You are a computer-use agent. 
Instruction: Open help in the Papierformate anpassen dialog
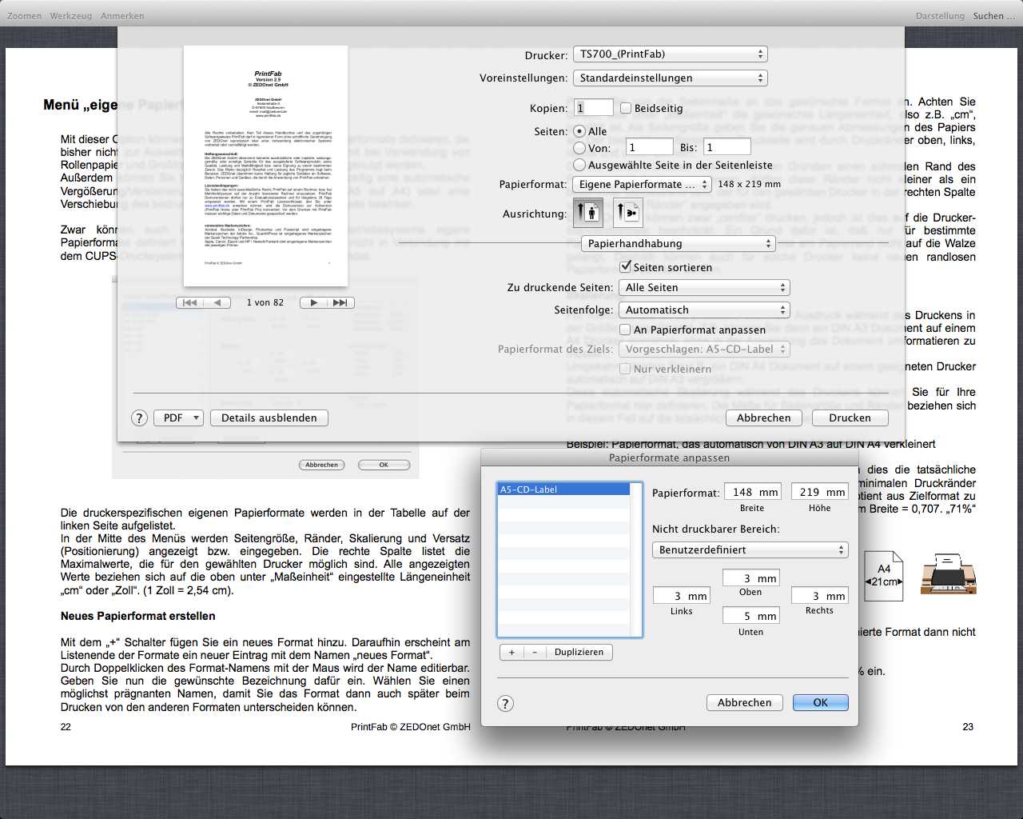[505, 704]
